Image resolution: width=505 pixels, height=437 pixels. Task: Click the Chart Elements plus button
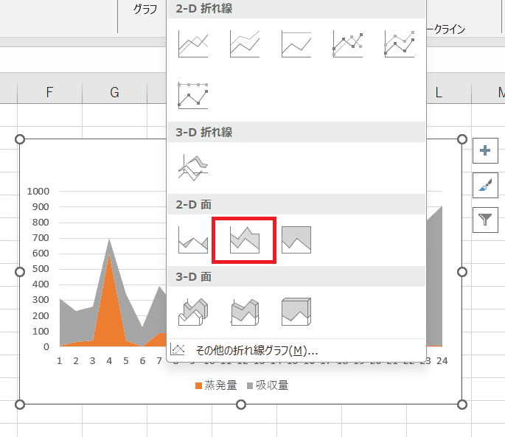tap(485, 151)
